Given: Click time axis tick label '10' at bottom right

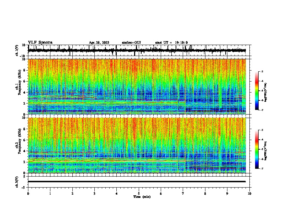Looking at the screenshot, I should pyautogui.click(x=249, y=194).
